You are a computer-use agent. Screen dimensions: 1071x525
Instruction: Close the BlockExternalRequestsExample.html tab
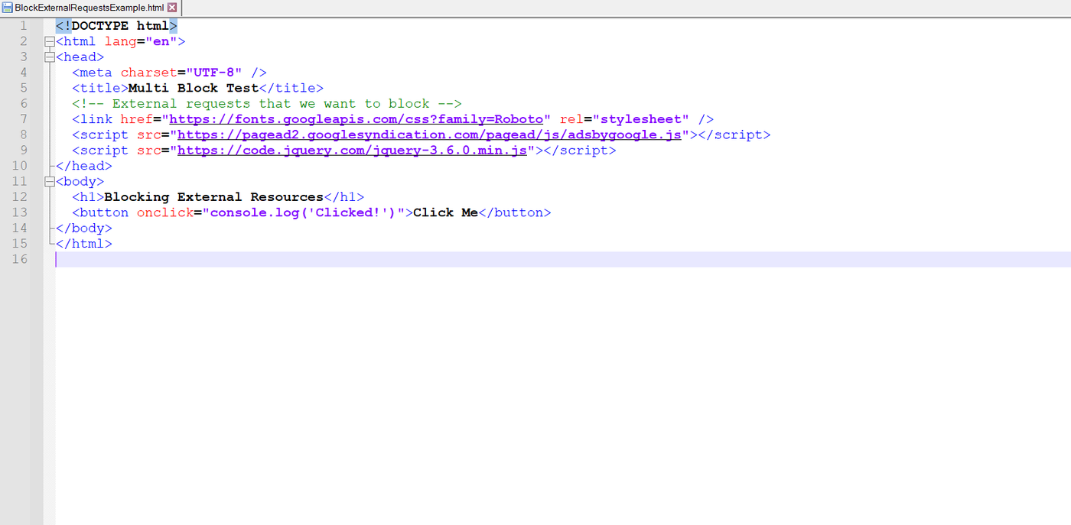172,8
